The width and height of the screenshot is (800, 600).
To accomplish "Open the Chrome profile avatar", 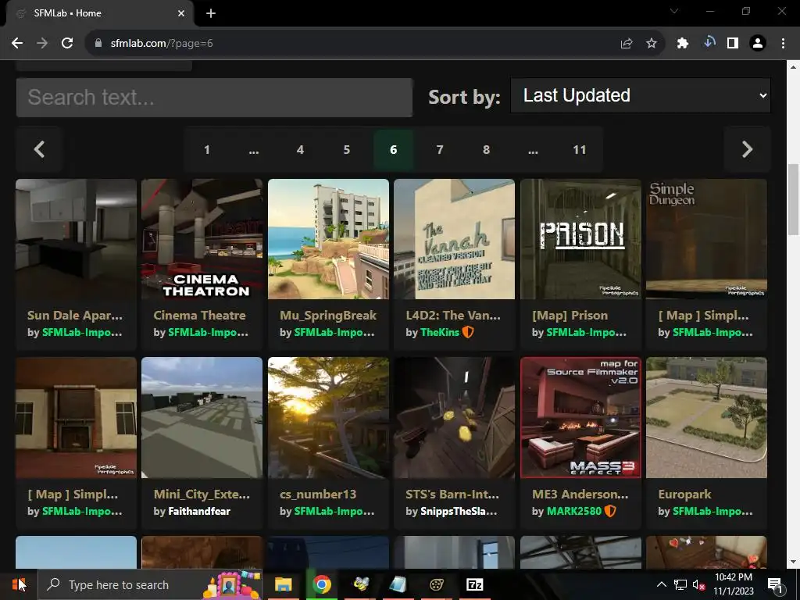I will (758, 44).
